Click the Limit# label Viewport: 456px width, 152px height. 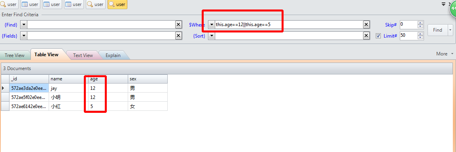pyautogui.click(x=390, y=36)
